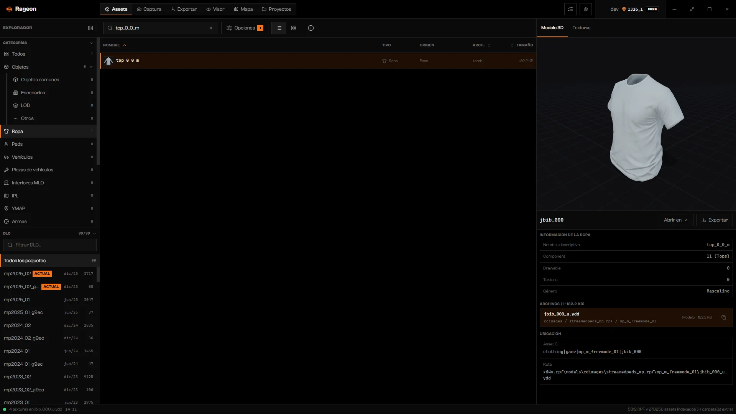Select the IPL category
736x414 pixels.
(48, 196)
